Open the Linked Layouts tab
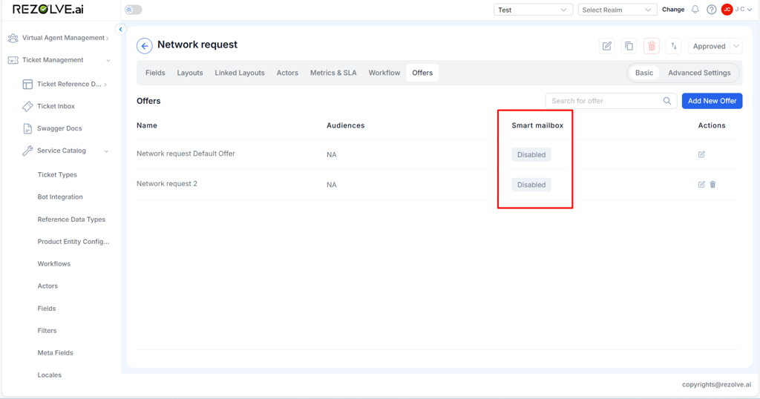This screenshot has height=399, width=760. point(240,73)
